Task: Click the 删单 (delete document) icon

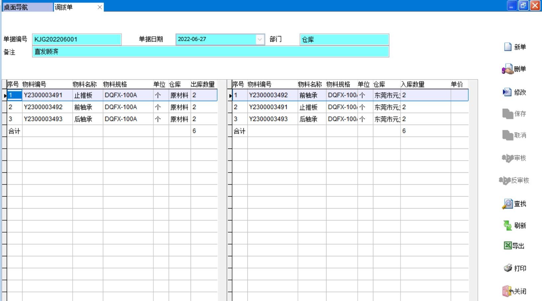Action: click(x=507, y=69)
